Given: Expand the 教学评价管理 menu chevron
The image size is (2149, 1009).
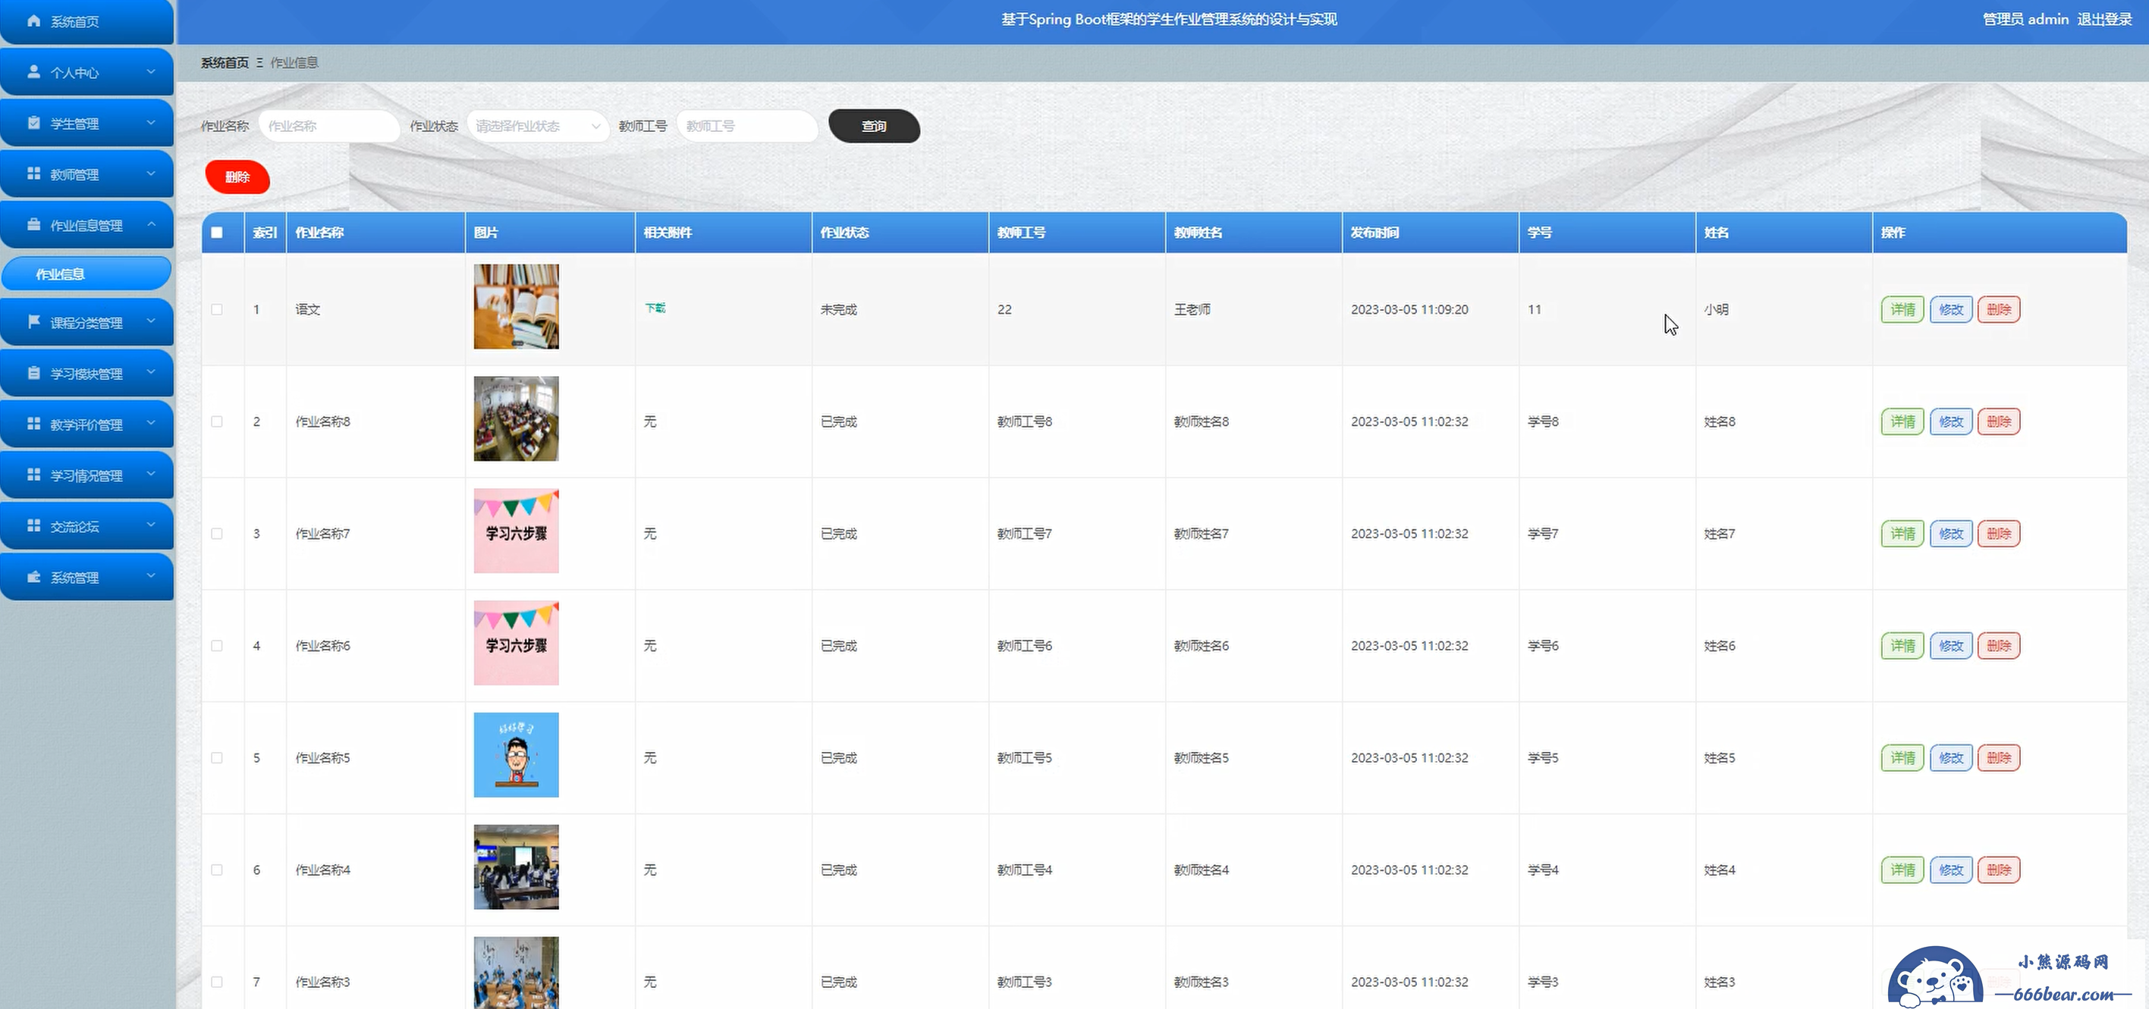Looking at the screenshot, I should coord(151,424).
